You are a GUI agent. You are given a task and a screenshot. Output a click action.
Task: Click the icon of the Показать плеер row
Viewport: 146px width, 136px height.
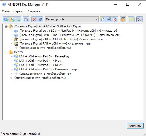pyautogui.click(x=16, y=69)
